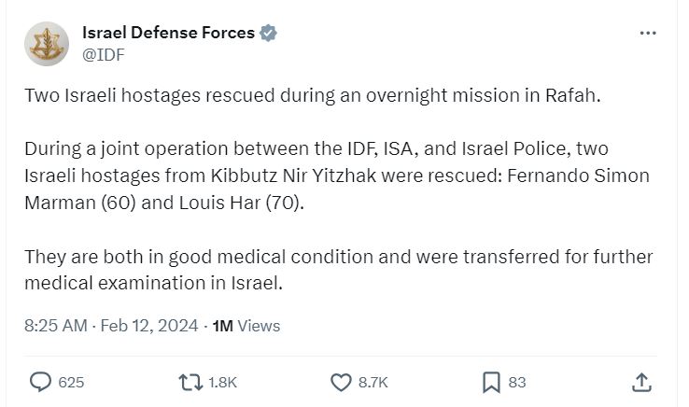This screenshot has width=689, height=407.
Task: Click the reply speech bubble icon
Action: [x=41, y=382]
